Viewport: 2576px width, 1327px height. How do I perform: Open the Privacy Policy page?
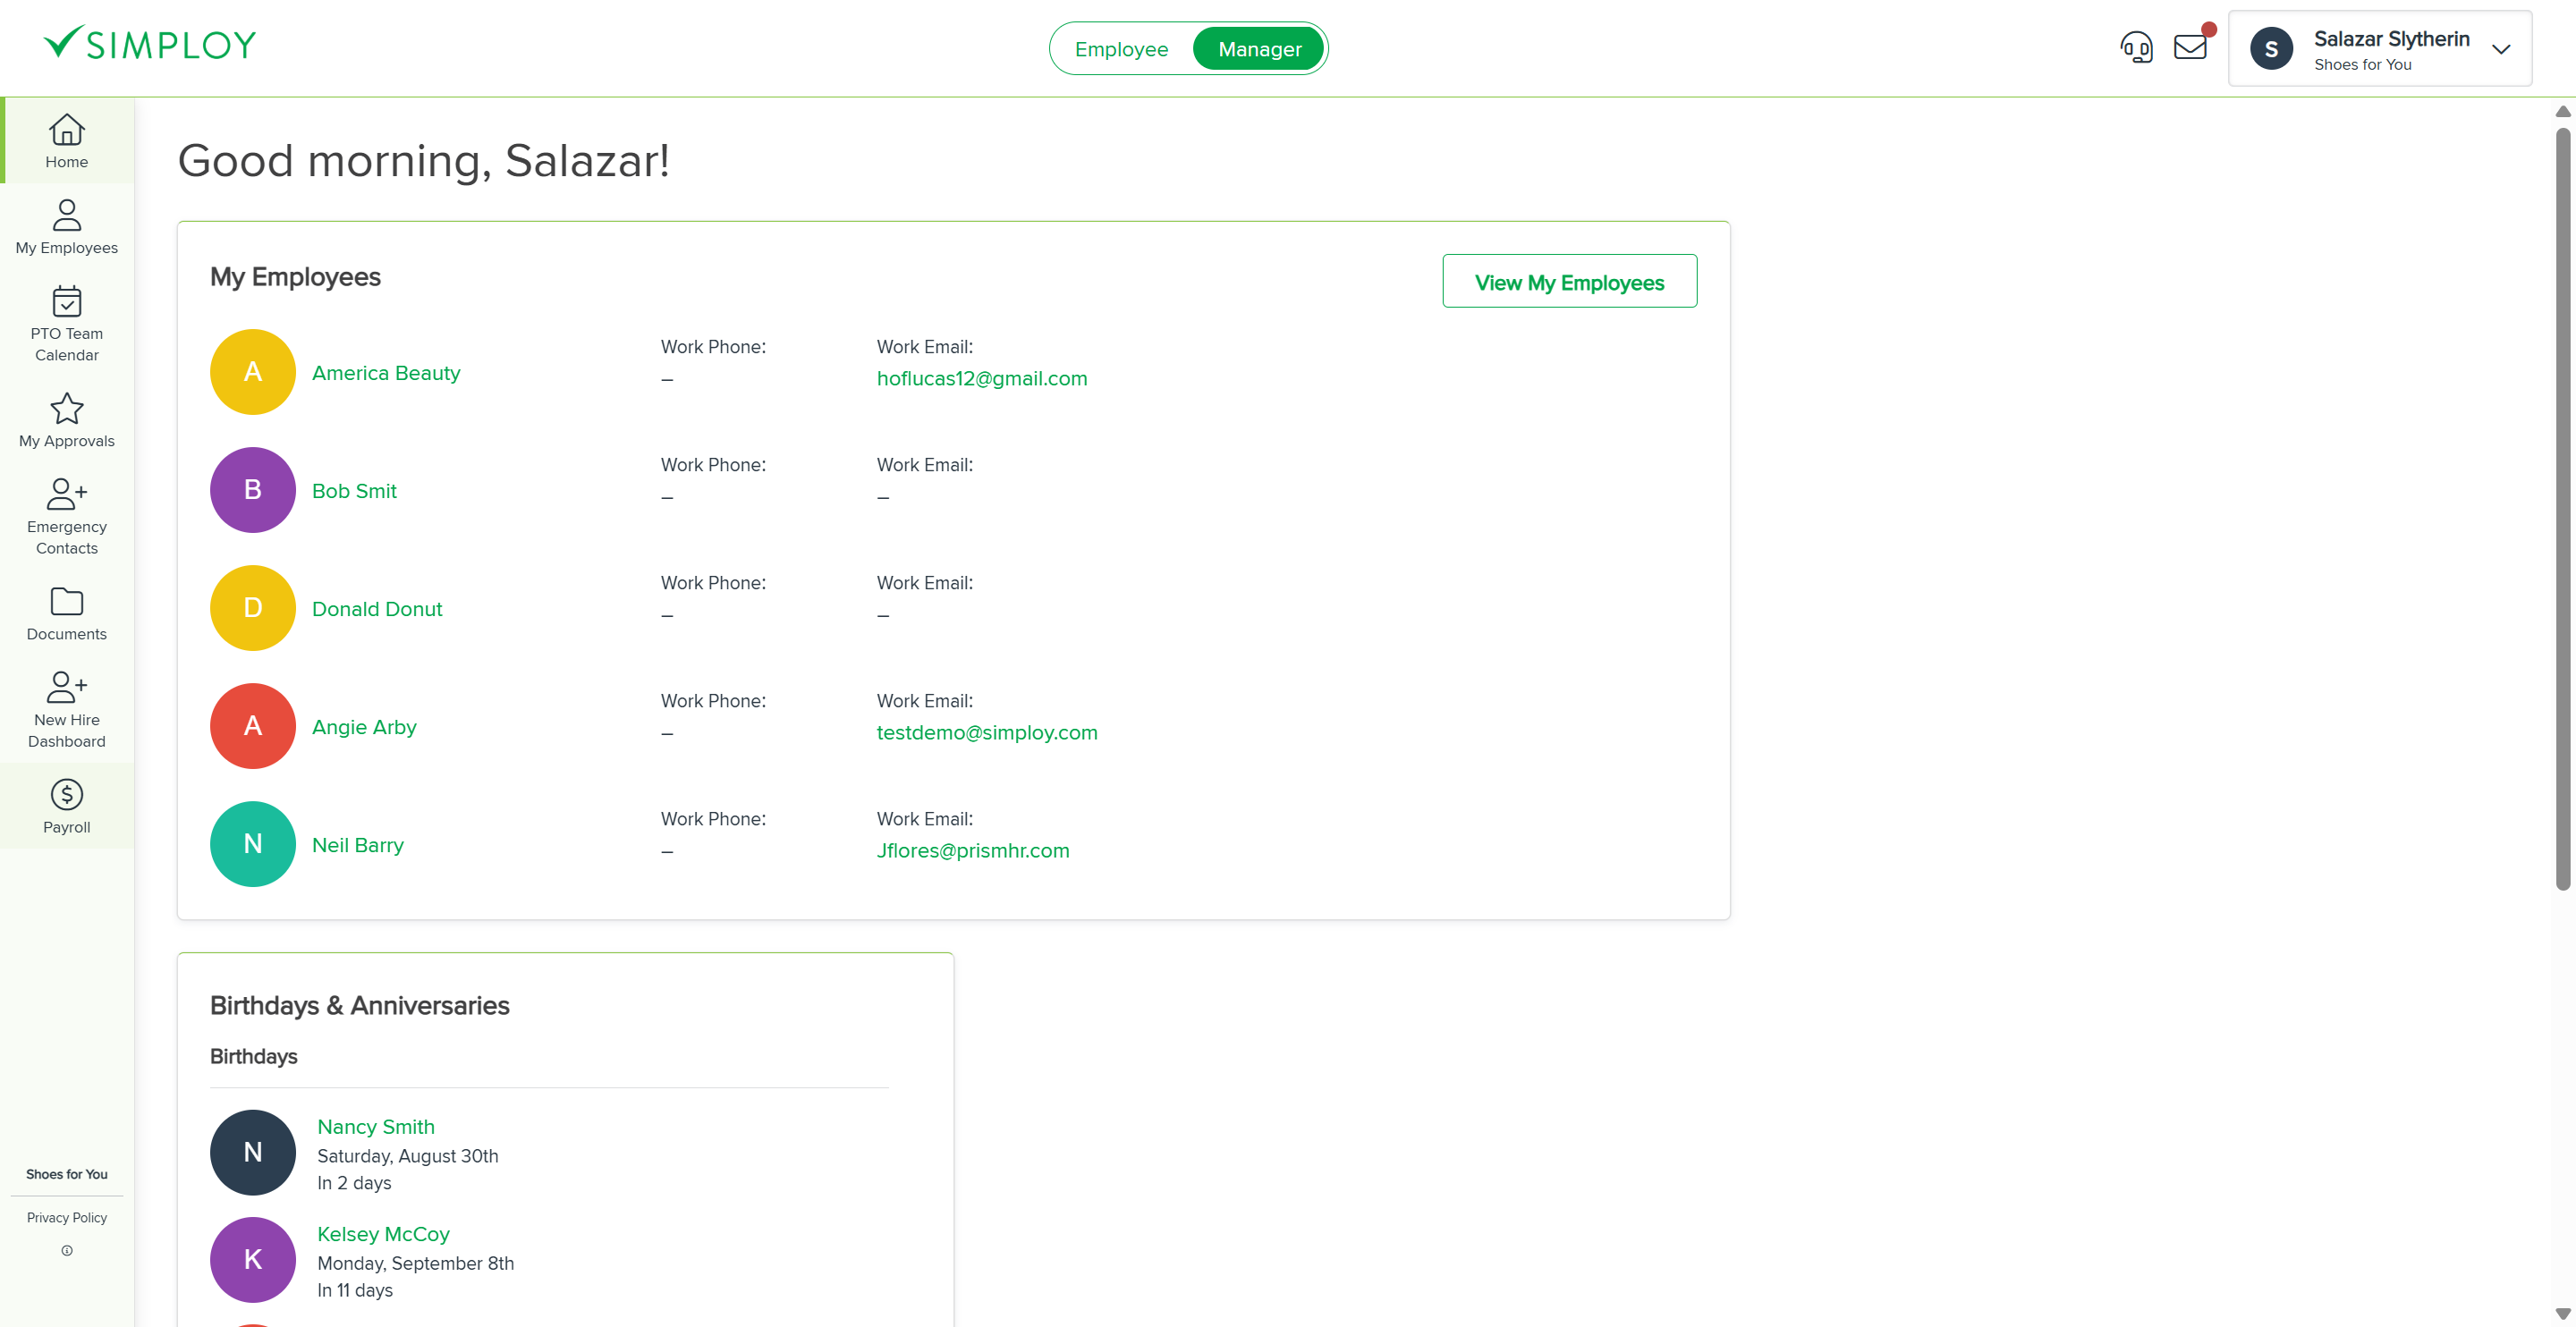coord(66,1217)
